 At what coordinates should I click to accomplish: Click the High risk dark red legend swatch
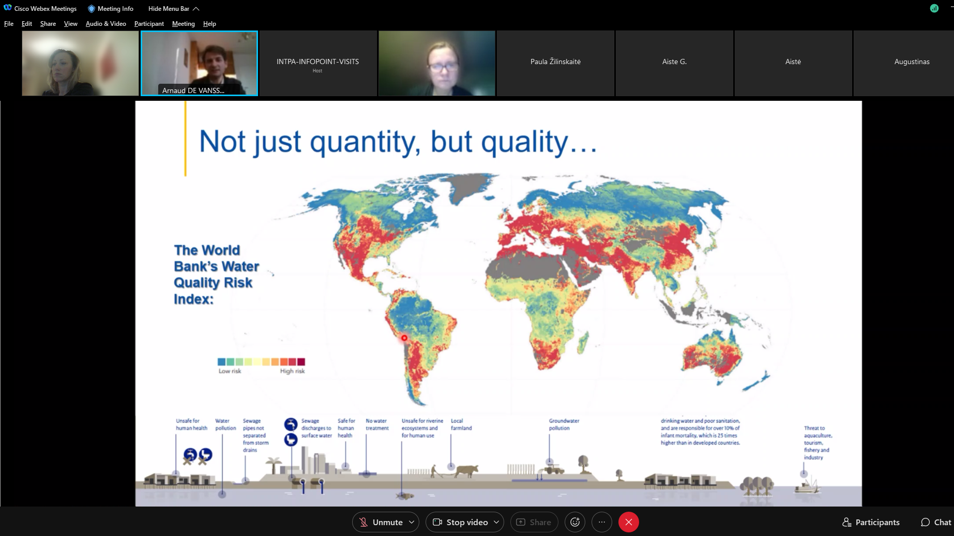pyautogui.click(x=301, y=362)
